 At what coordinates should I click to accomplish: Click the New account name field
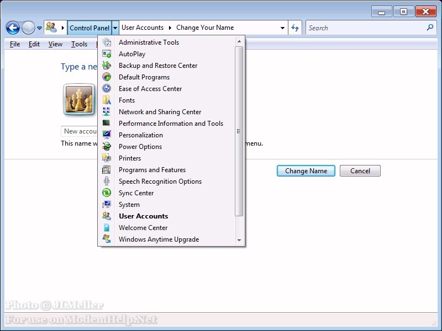[x=79, y=131]
